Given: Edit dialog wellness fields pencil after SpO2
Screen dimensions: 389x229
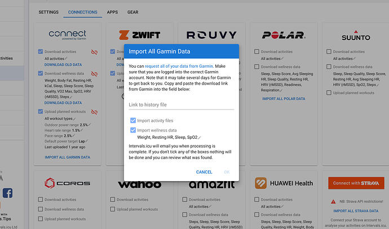Looking at the screenshot, I should pyautogui.click(x=200, y=138).
